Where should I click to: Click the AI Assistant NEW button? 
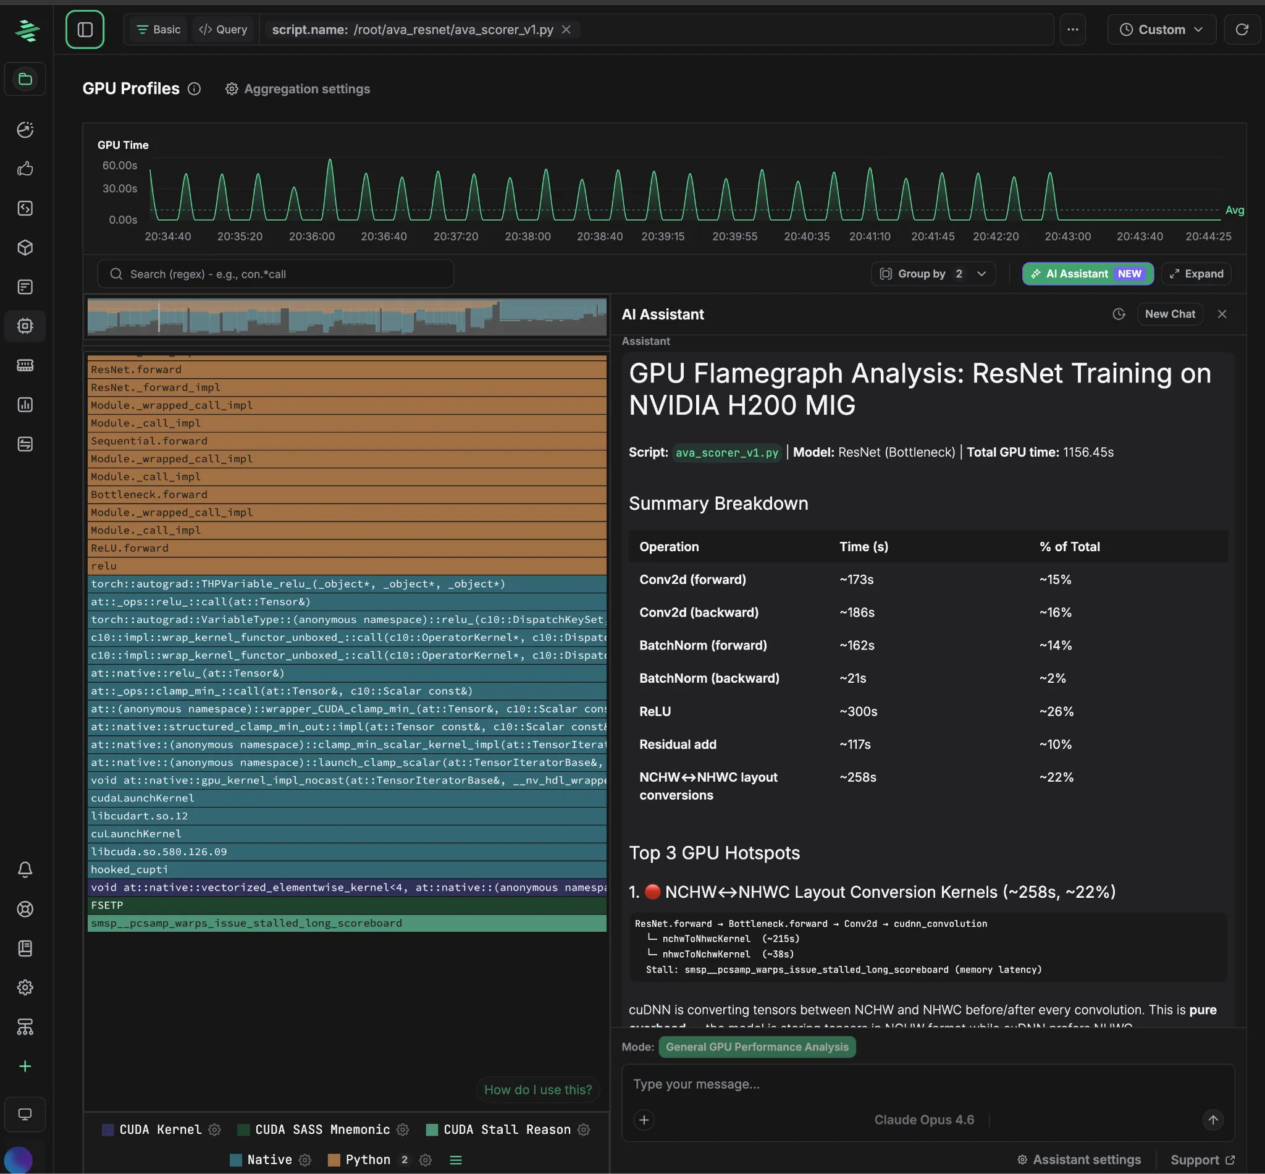click(1088, 274)
